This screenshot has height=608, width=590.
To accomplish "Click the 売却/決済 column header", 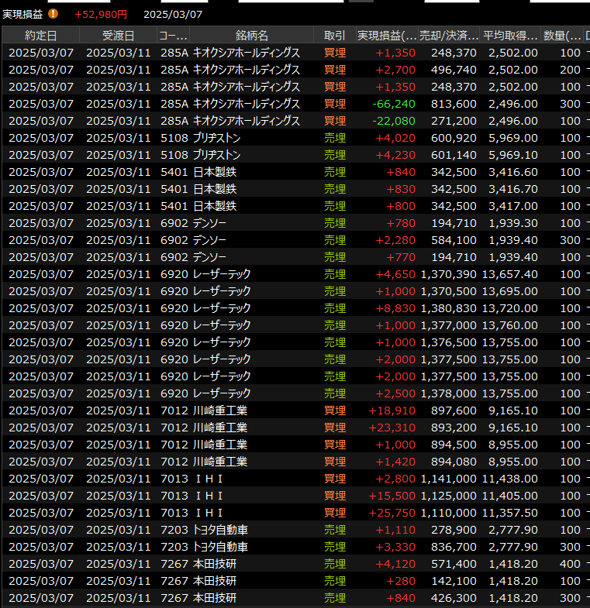I will (449, 36).
